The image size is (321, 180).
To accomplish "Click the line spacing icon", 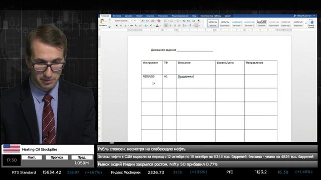I will tap(184, 25).
